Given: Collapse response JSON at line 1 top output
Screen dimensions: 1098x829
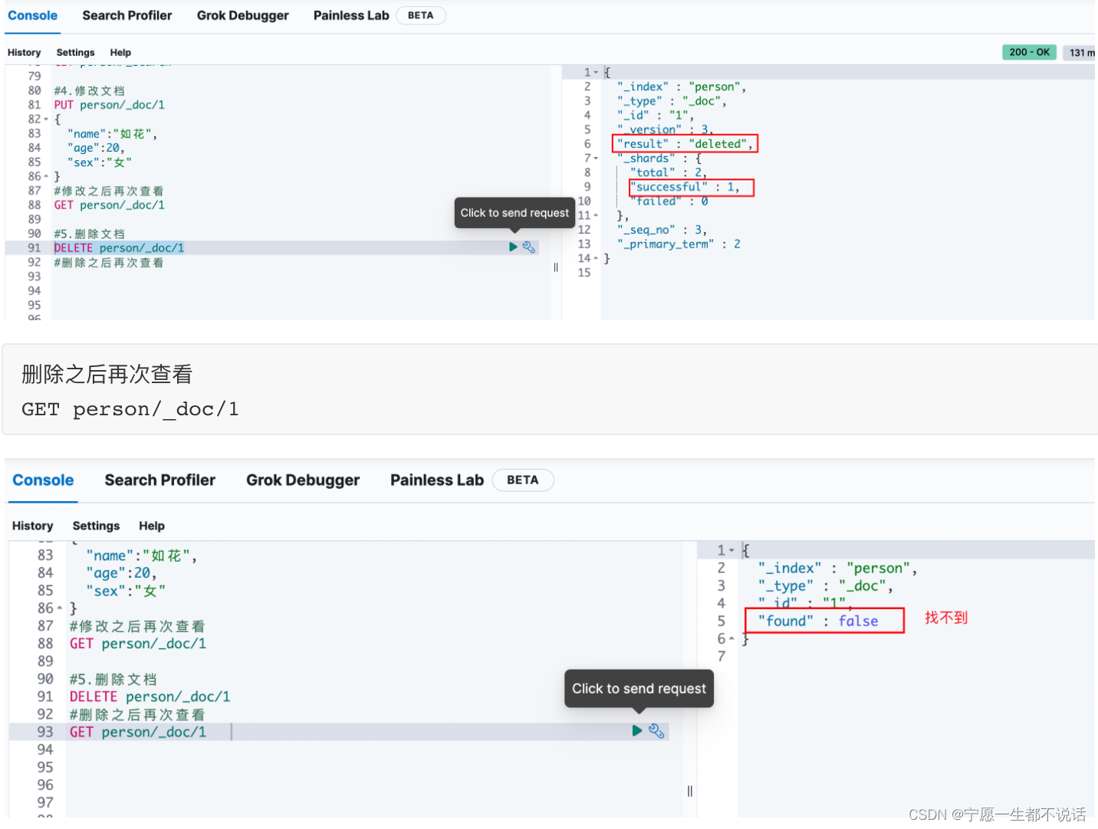Looking at the screenshot, I should click(x=596, y=72).
